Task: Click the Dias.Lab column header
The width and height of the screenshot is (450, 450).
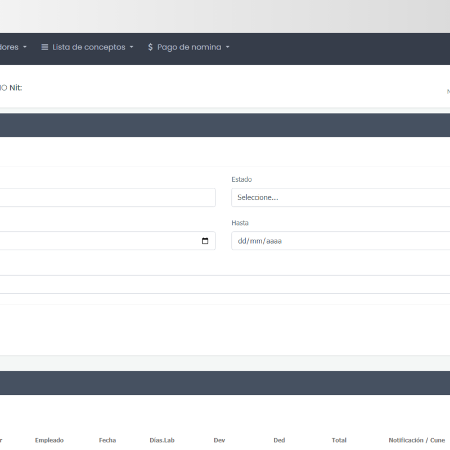Action: [162, 440]
